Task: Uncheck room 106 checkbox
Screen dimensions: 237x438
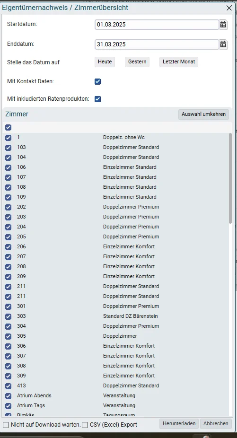Action: pyautogui.click(x=9, y=167)
